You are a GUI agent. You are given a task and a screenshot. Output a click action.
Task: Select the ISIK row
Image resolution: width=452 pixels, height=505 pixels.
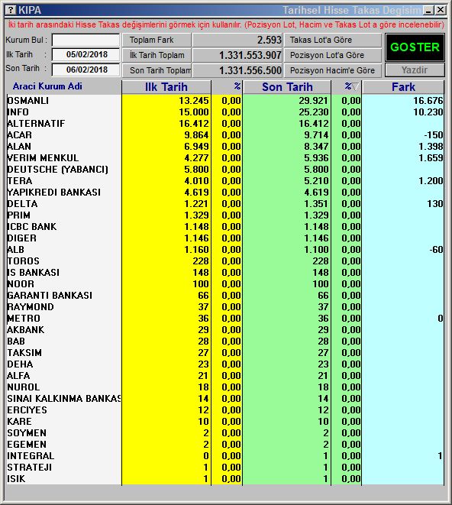tap(225, 479)
